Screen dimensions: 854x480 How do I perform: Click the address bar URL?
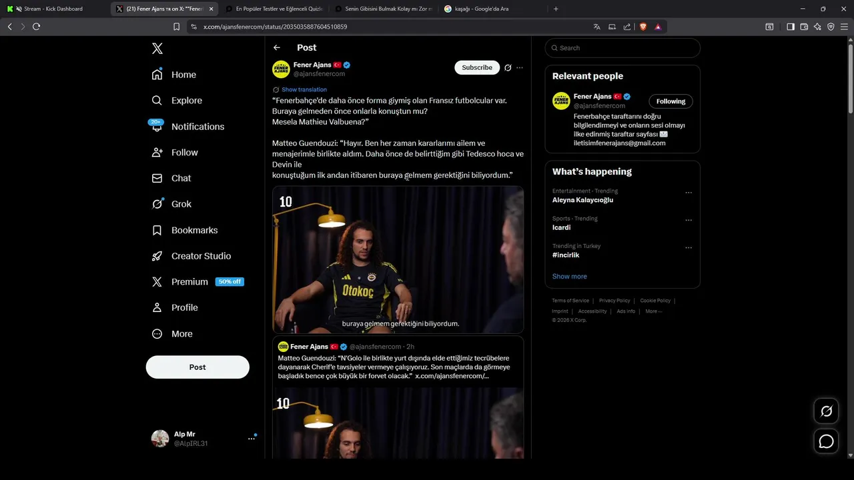[275, 27]
